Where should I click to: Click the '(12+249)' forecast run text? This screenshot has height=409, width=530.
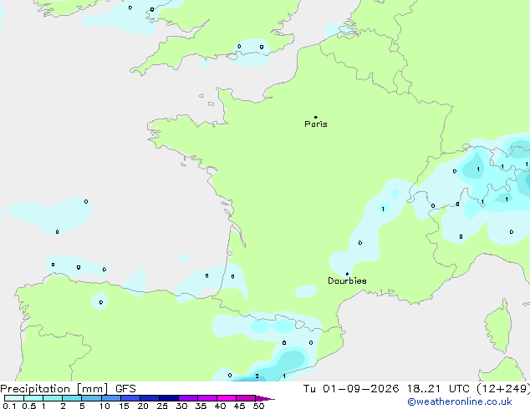503,389
